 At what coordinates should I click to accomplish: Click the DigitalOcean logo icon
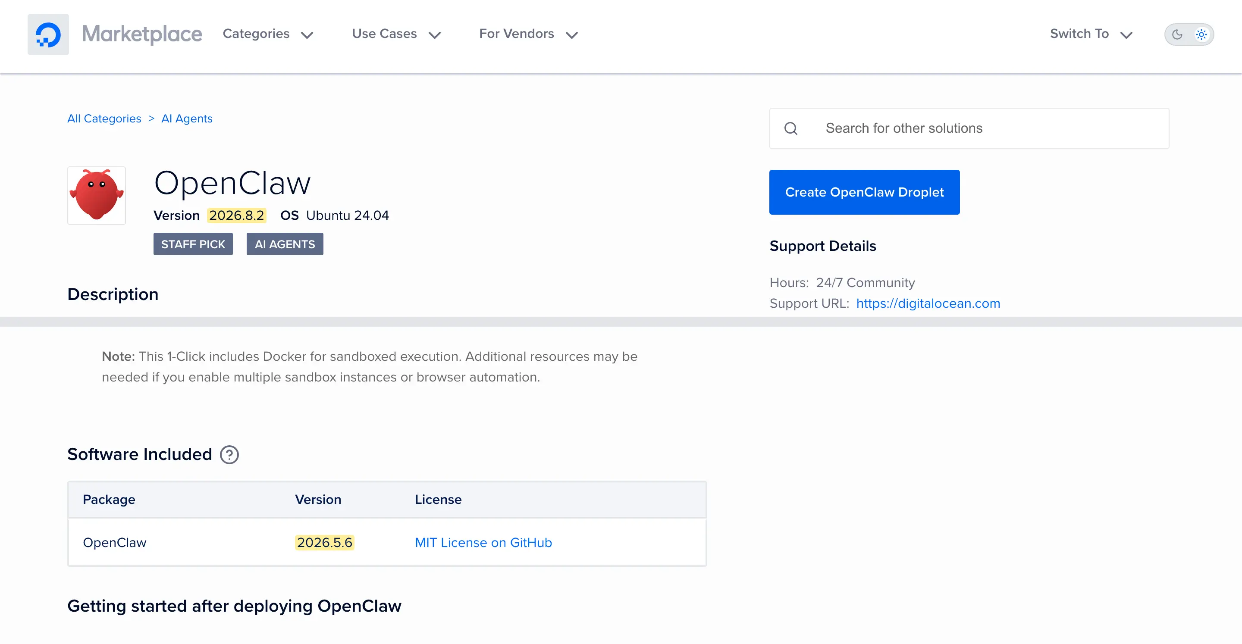[48, 34]
